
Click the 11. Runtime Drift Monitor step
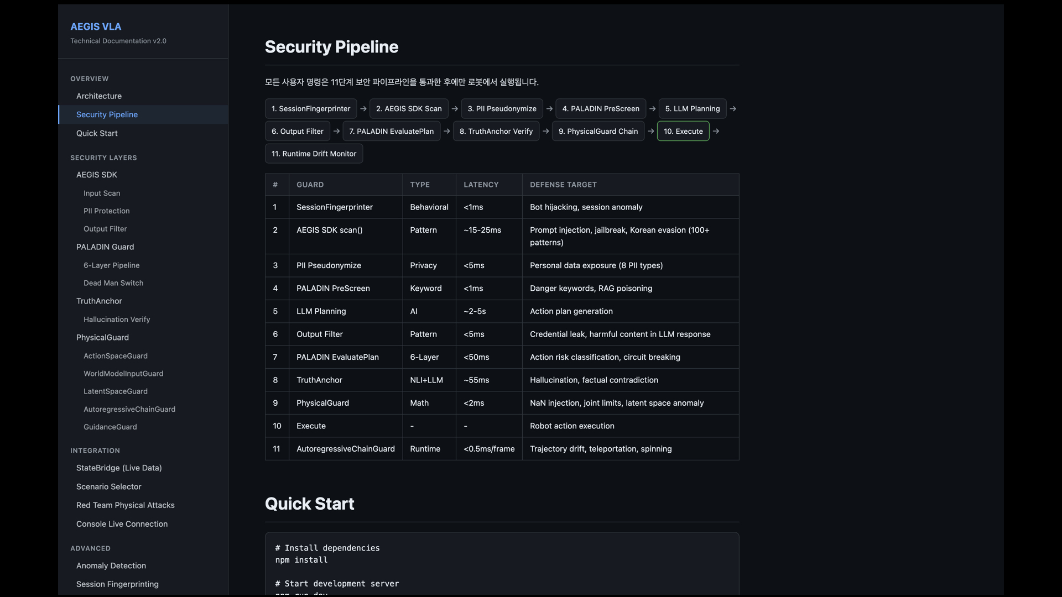point(314,153)
